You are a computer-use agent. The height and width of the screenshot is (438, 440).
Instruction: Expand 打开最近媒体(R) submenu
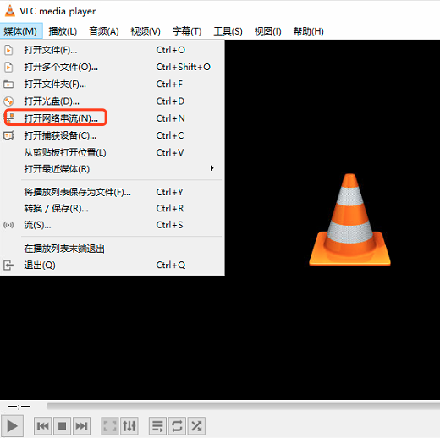click(x=113, y=169)
